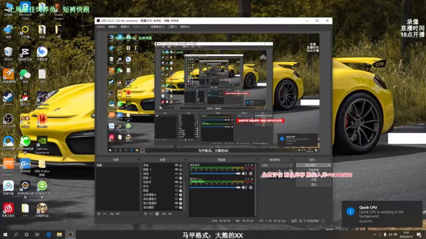Adjust 桌面音频 volume slider
The image size is (426, 239).
pos(215,174)
